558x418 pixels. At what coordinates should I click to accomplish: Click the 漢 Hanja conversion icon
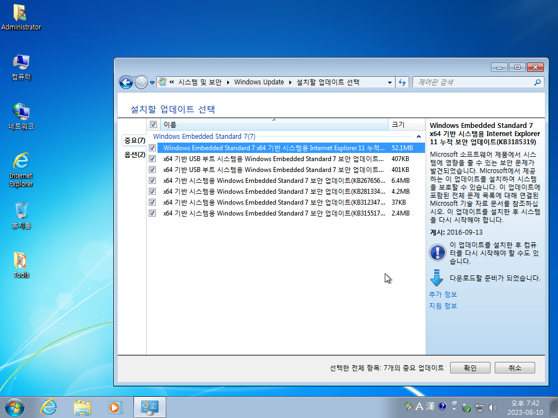[x=430, y=406]
